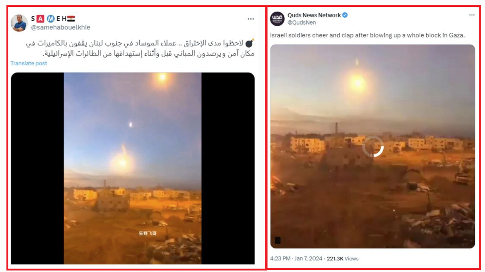Click the Jan 7, 2024 date
The width and height of the screenshot is (485, 272).
tap(308, 259)
